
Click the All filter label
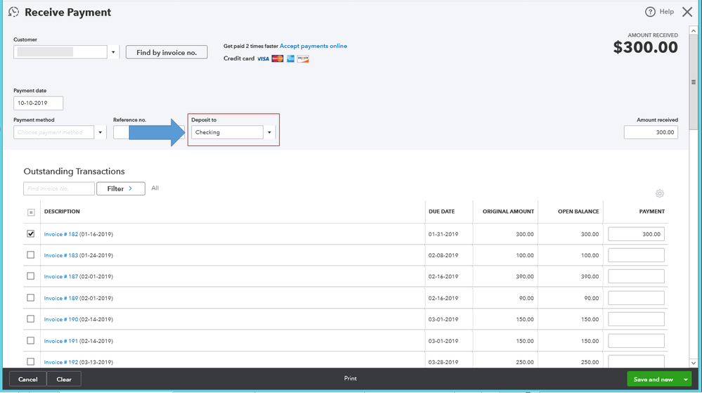pos(155,188)
